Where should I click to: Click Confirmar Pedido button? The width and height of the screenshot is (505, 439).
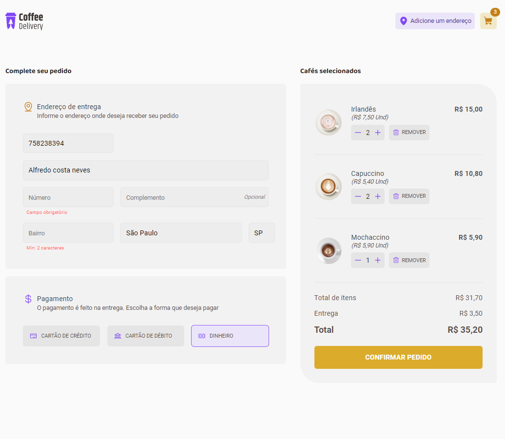398,357
